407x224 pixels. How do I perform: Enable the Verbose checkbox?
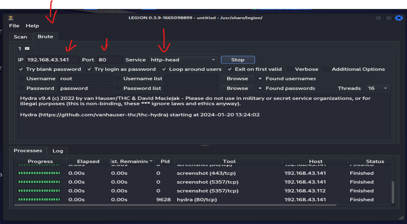[290, 69]
